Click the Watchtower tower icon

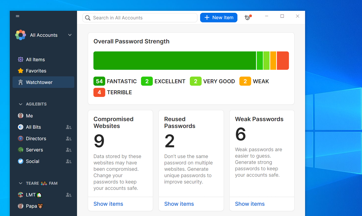tap(21, 82)
